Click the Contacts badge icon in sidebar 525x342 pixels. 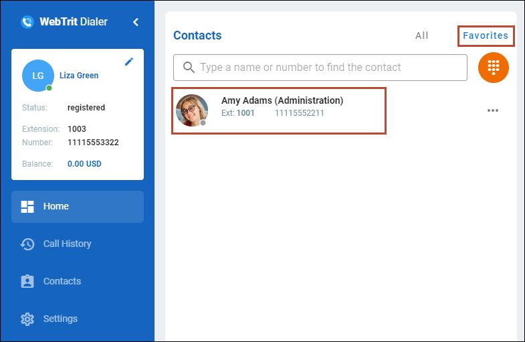coord(27,281)
